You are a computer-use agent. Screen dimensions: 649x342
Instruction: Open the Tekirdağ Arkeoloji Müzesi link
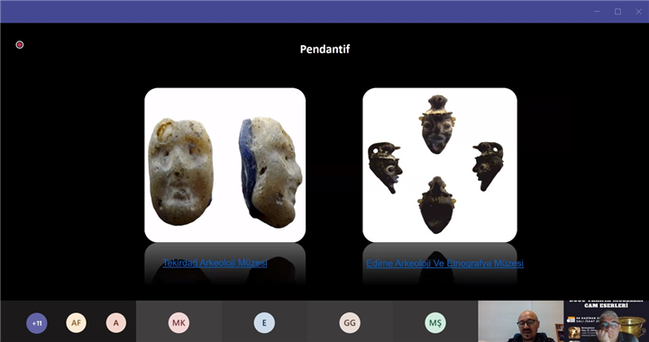215,263
